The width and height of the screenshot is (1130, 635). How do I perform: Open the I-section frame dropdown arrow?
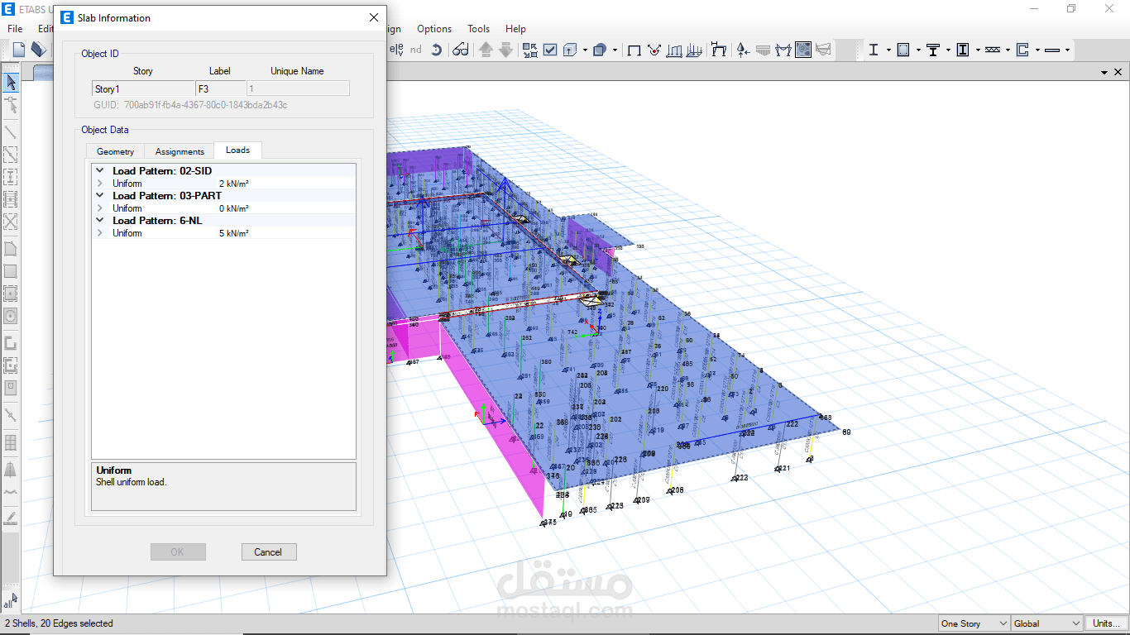[888, 50]
